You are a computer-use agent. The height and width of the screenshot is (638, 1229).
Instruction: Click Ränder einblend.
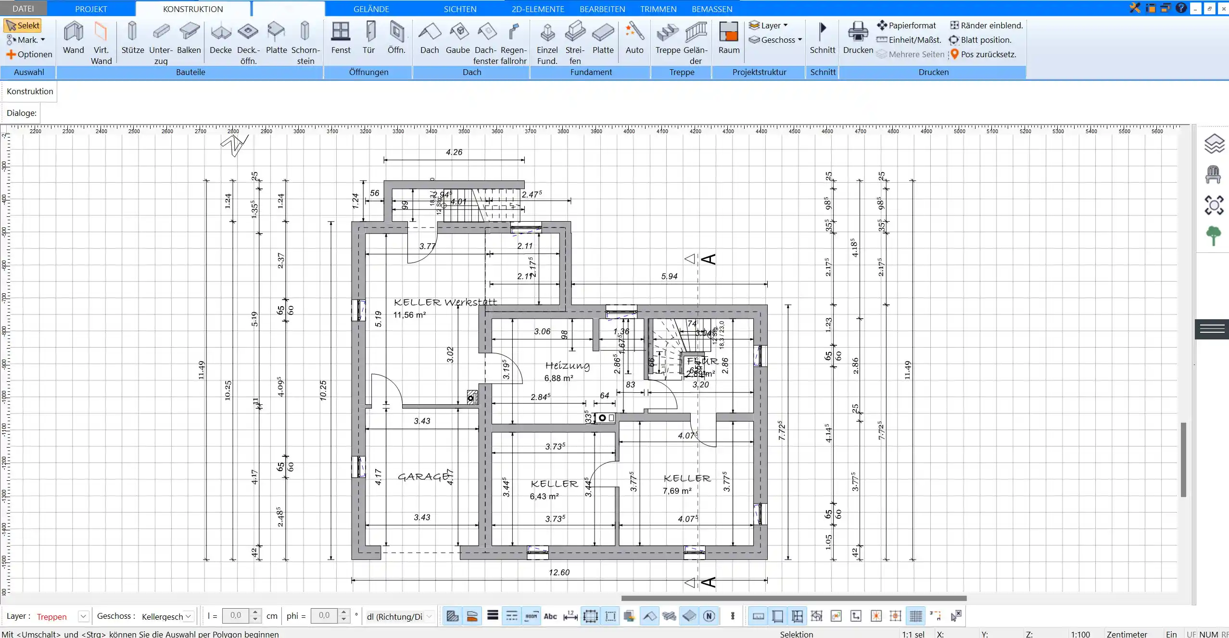(x=986, y=25)
